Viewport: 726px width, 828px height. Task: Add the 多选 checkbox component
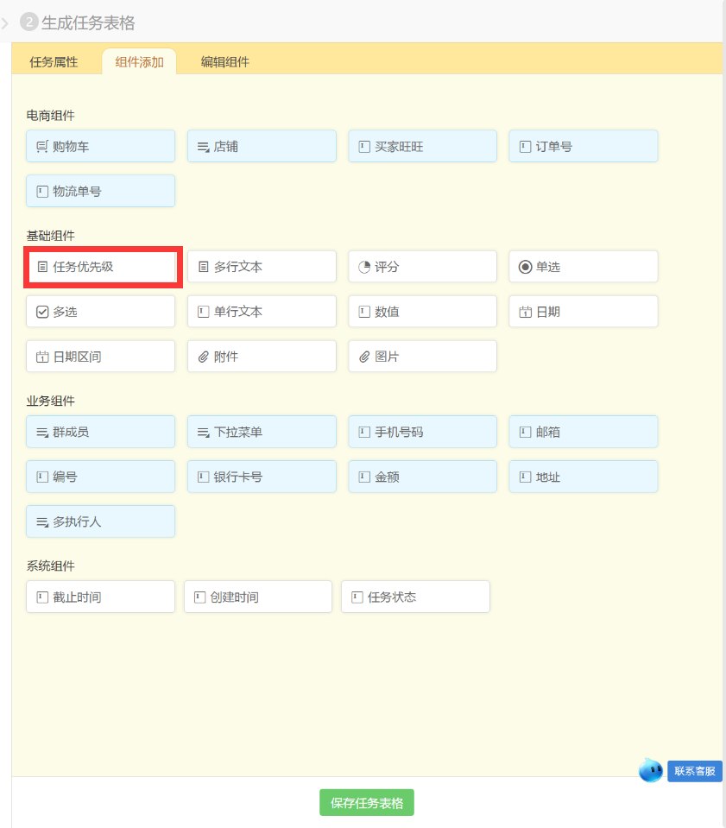tap(100, 312)
